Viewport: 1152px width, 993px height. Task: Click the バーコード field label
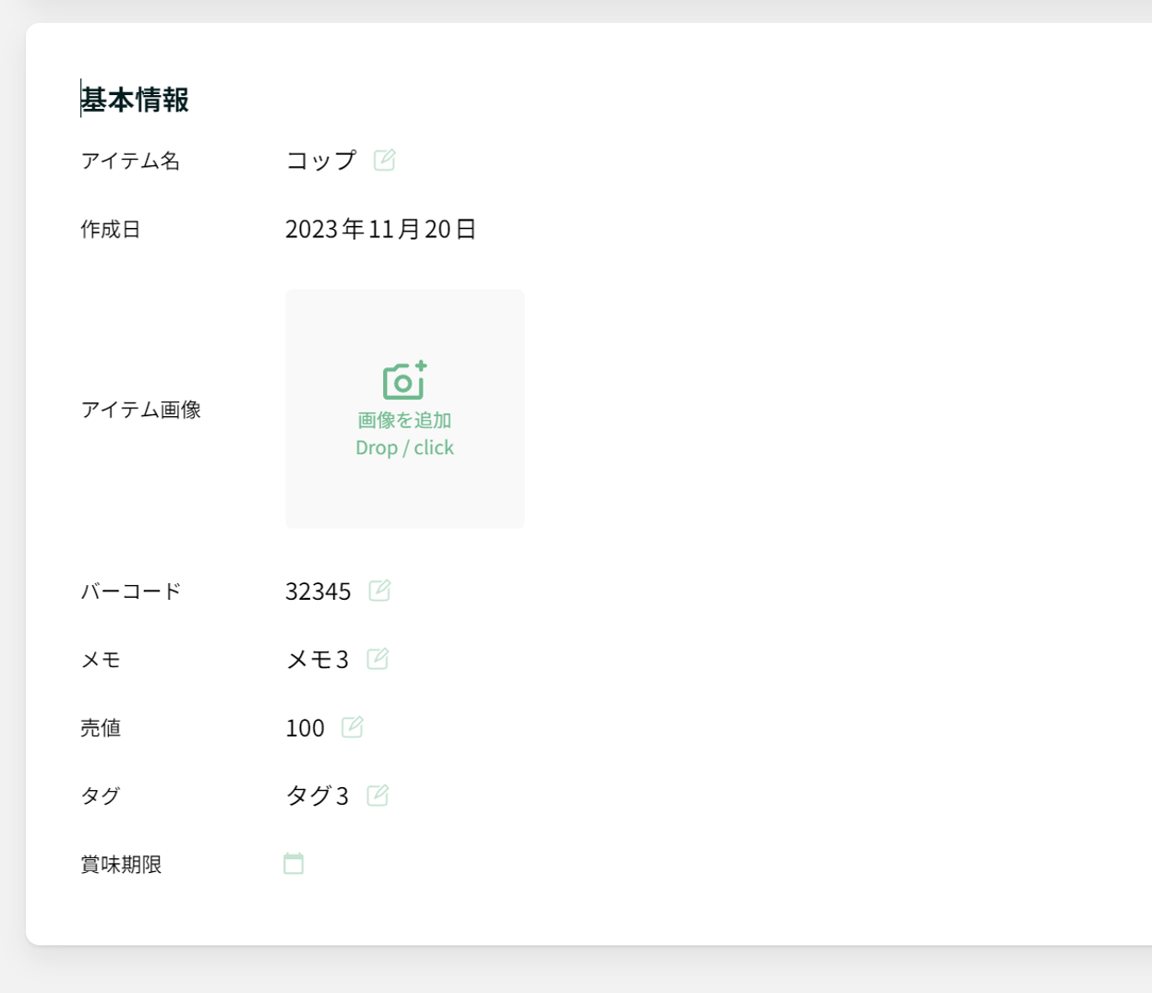coord(131,591)
